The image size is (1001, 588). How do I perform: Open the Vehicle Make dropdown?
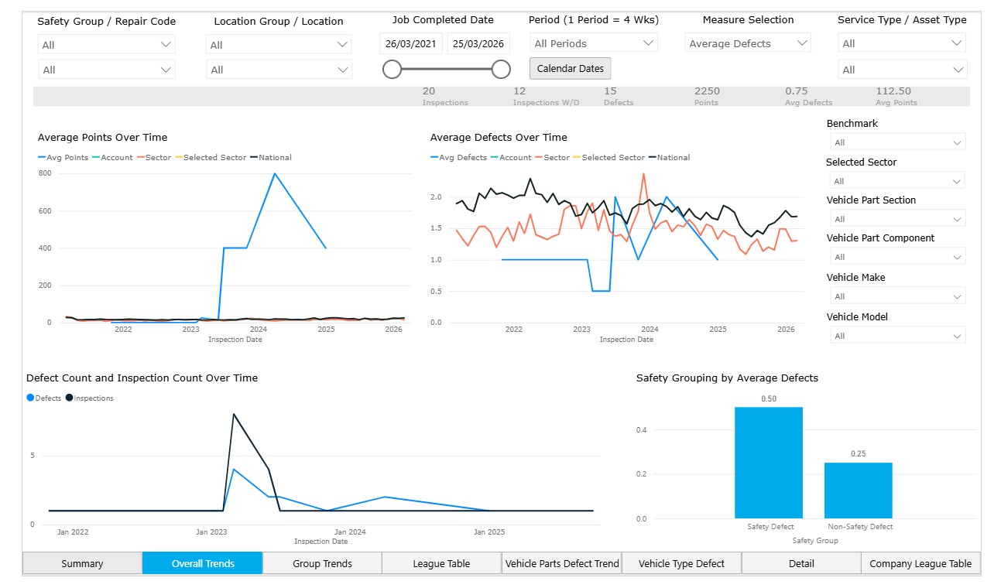(897, 296)
